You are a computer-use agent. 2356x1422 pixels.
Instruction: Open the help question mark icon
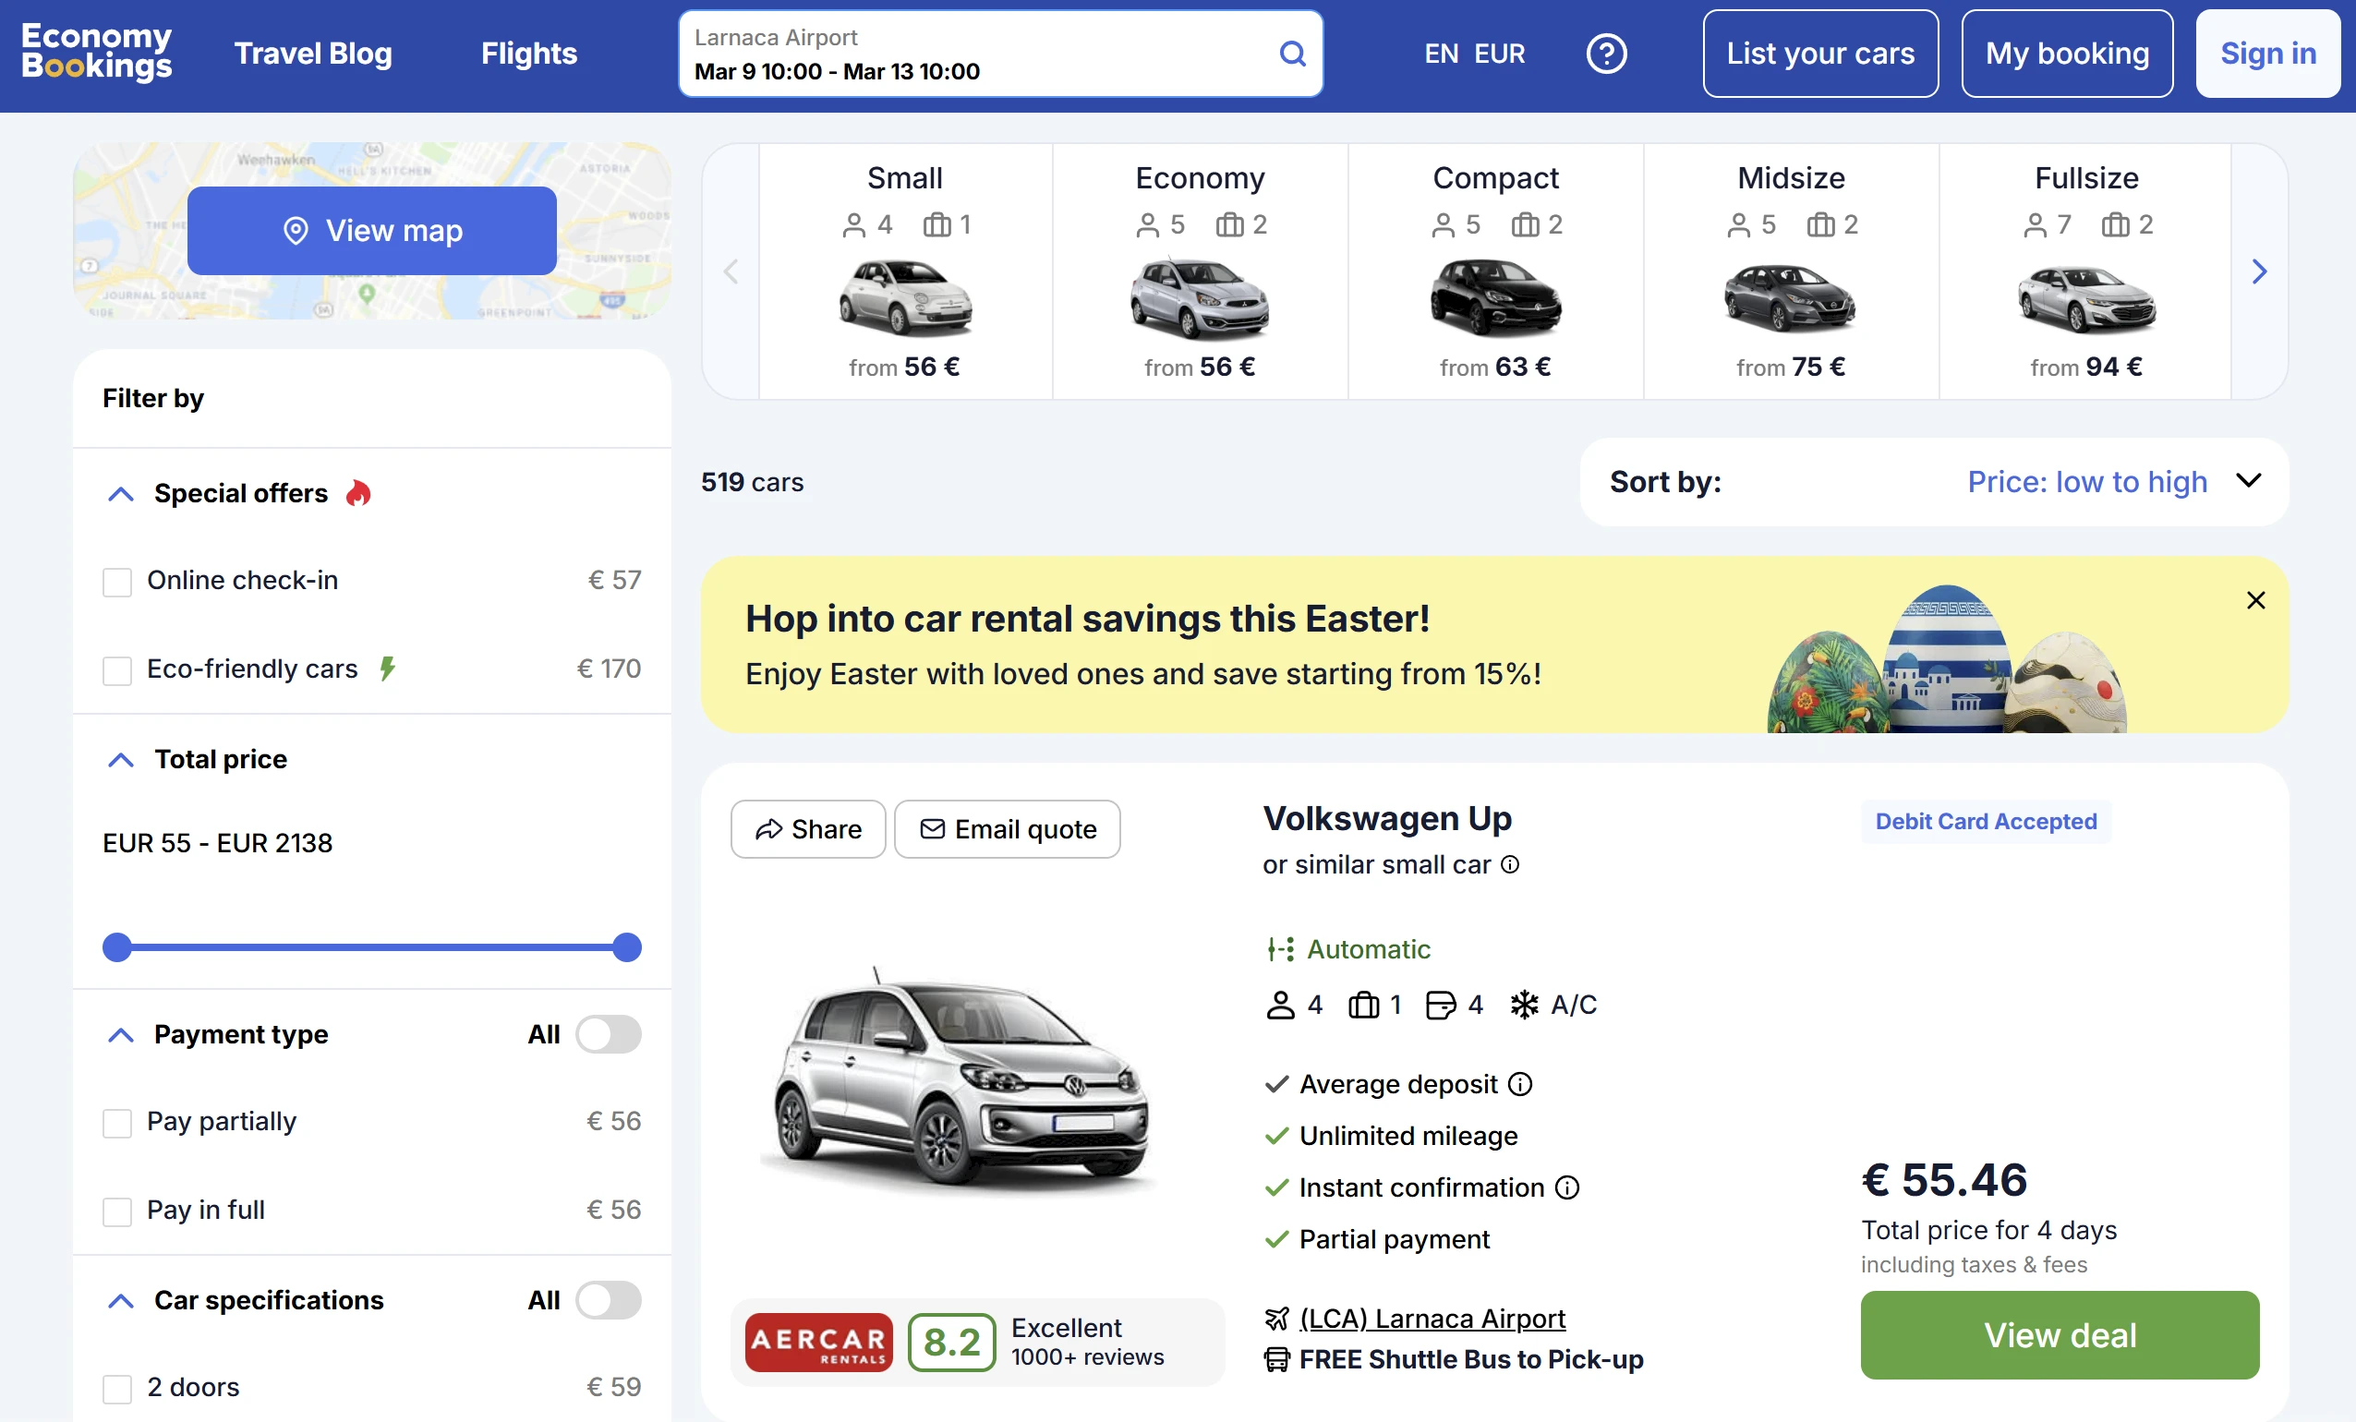click(1605, 54)
